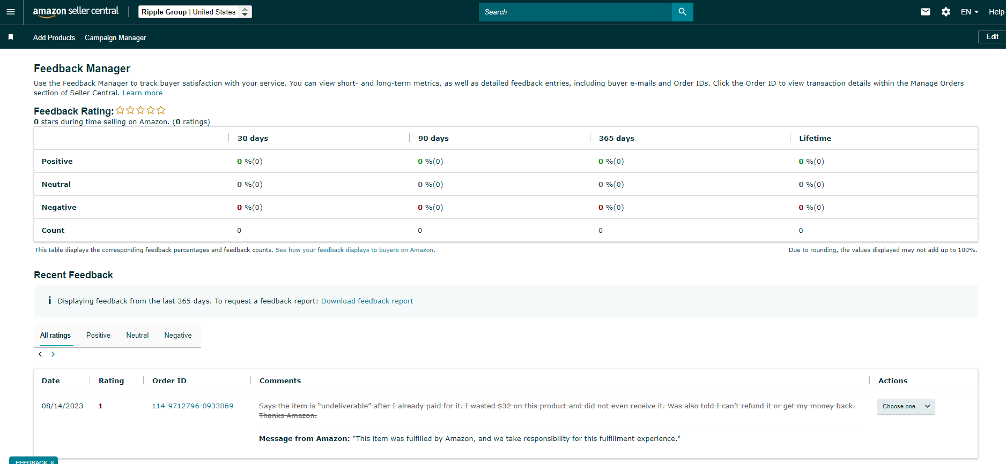The height and width of the screenshot is (464, 1006).
Task: Click the Actions column header
Action: click(x=893, y=381)
